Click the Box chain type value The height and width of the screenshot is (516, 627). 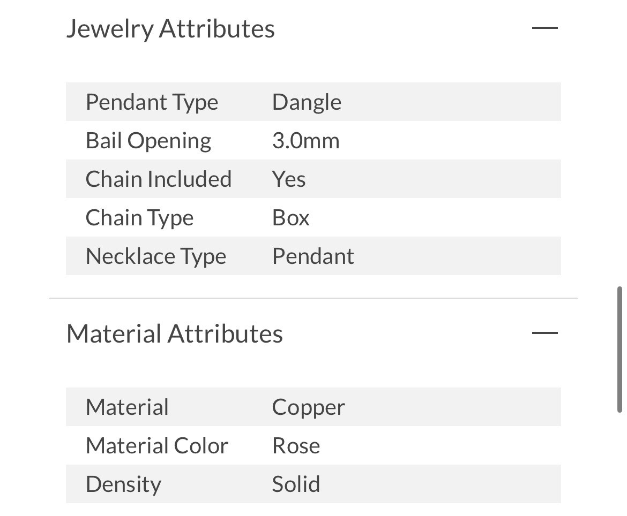290,218
